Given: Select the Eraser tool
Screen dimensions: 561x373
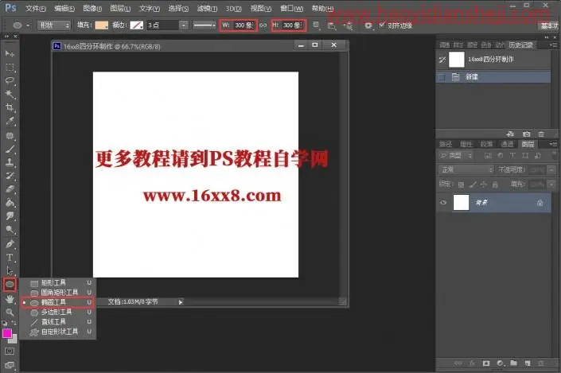Looking at the screenshot, I should coord(10,188).
